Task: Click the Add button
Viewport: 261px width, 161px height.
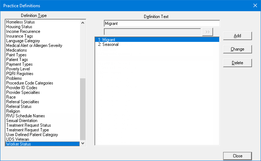Action: [237, 36]
